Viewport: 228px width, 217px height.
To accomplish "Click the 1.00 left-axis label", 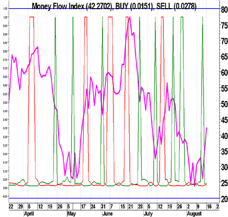I will (5, 17).
